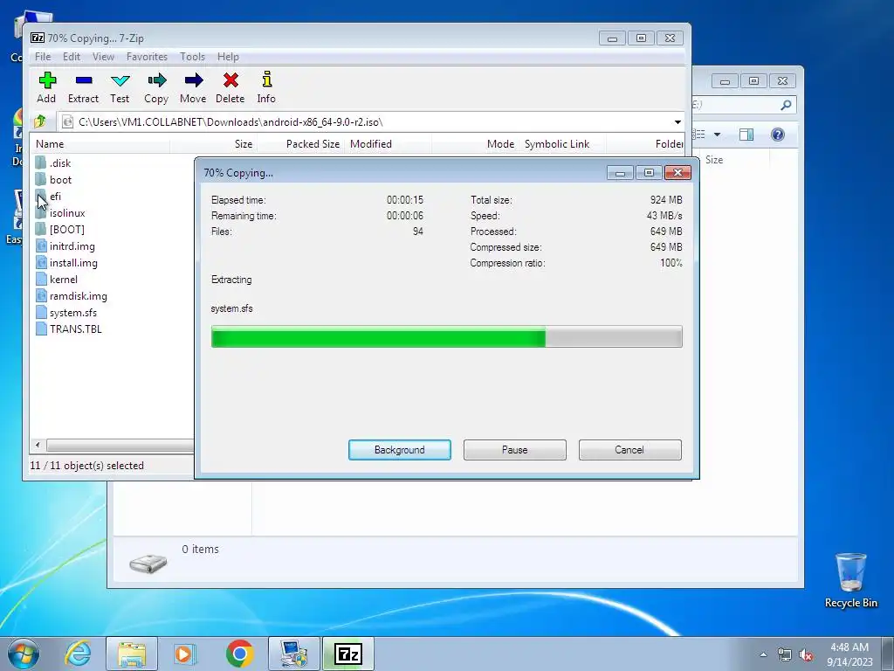Launch Internet Explorer from taskbar

tap(78, 654)
